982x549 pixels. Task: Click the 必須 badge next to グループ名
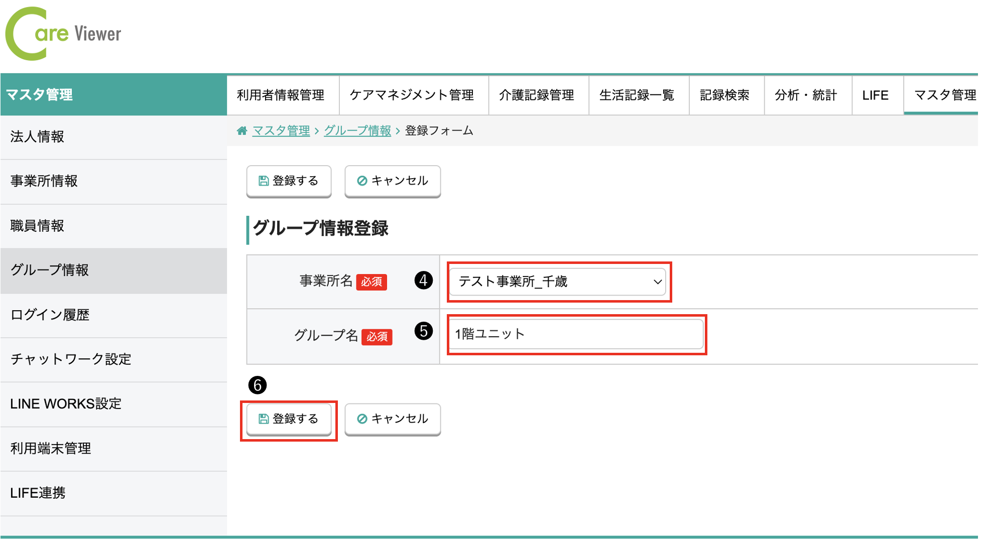(x=377, y=337)
